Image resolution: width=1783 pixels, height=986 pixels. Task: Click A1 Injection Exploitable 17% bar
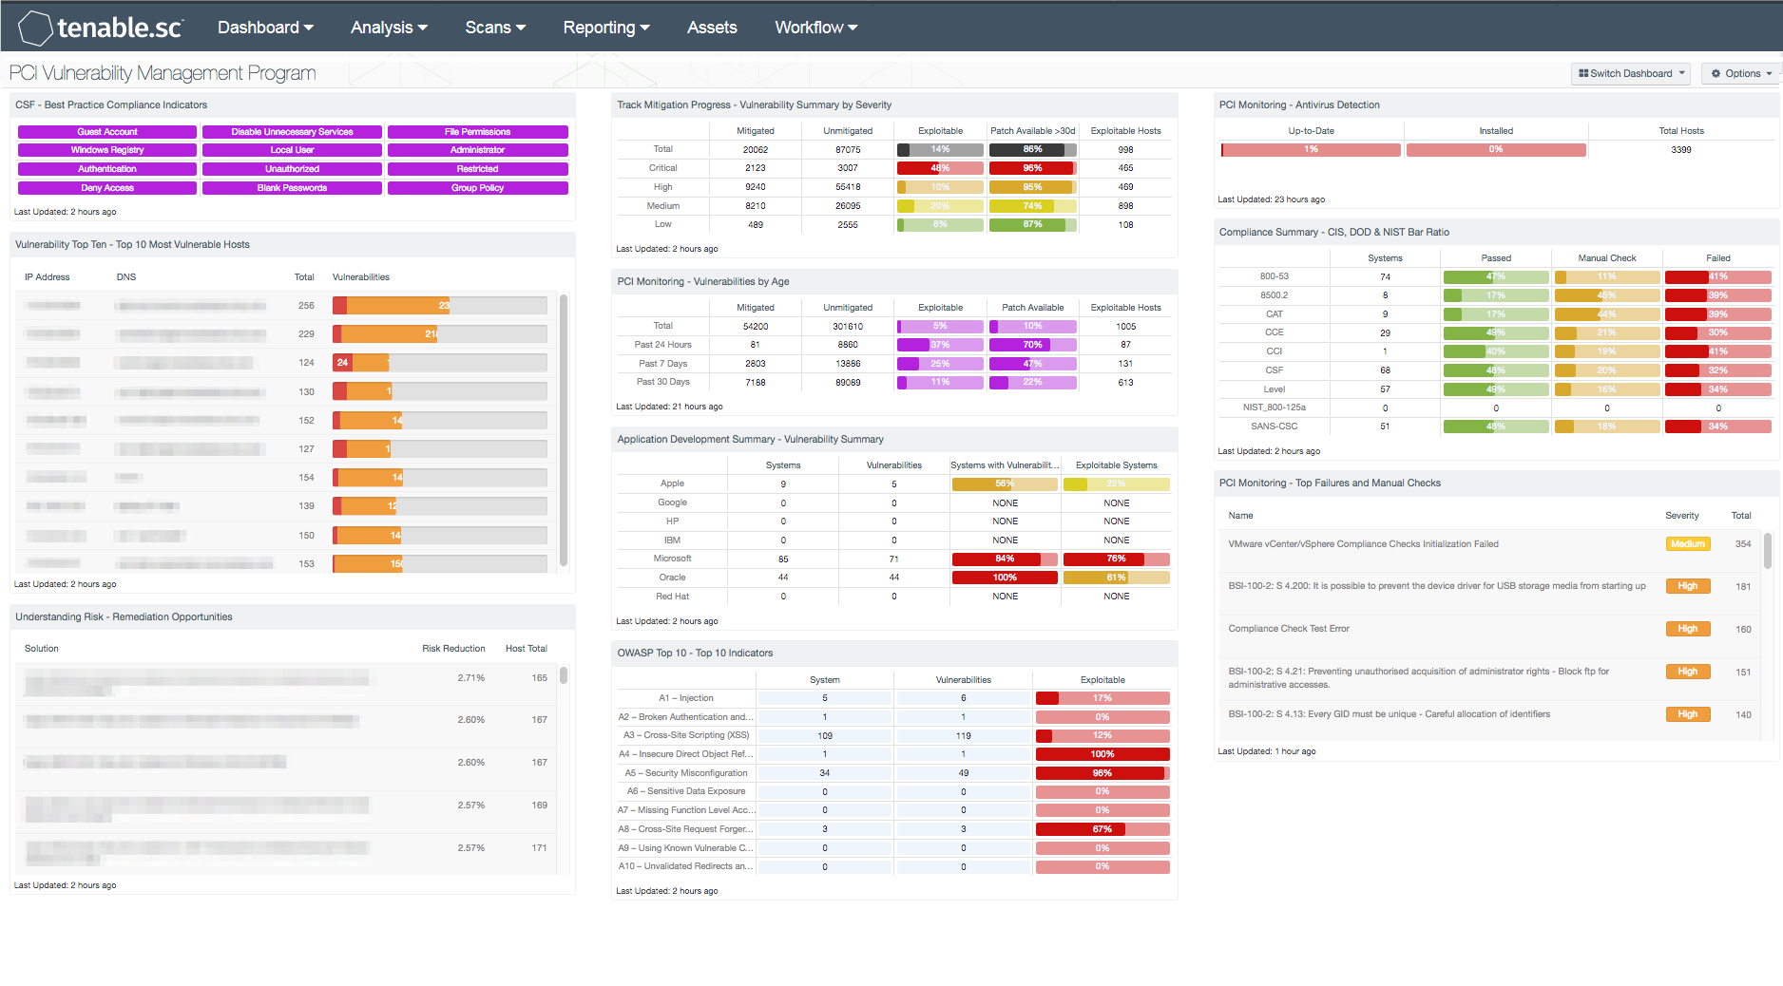click(1102, 698)
